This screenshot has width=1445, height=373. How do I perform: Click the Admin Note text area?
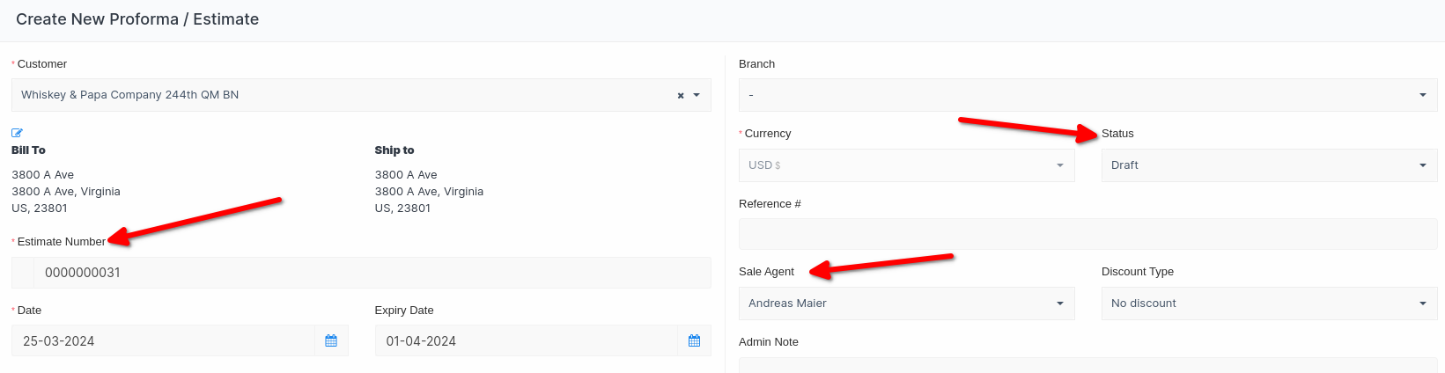tap(1087, 364)
